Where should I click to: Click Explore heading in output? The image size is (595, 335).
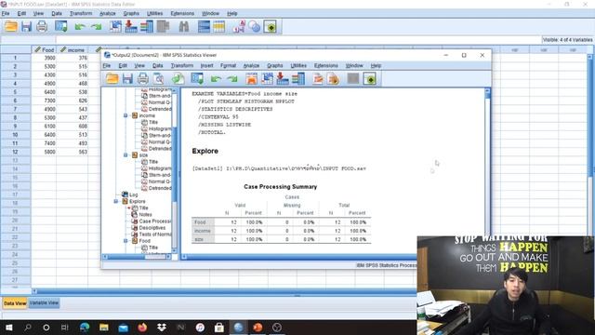[205, 151]
